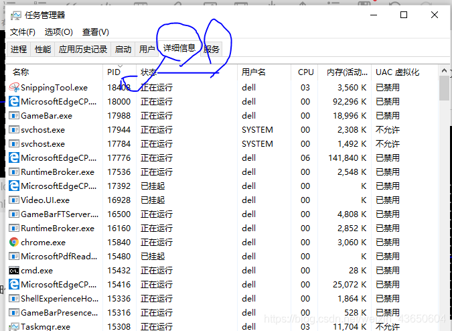Click the Task Manager title bar icon
Screen dimensions: 452x331
(x=16, y=15)
